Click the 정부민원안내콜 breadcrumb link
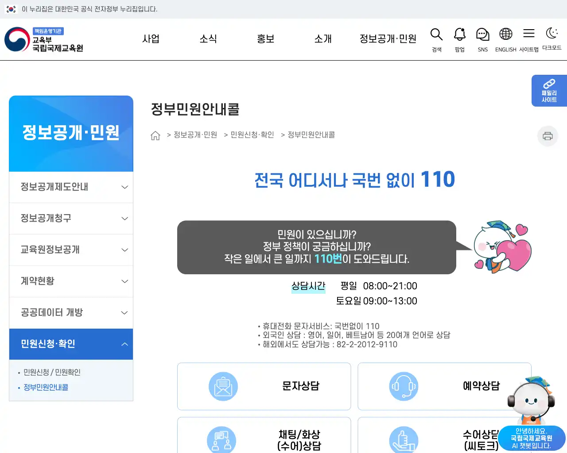567x453 pixels. 311,135
